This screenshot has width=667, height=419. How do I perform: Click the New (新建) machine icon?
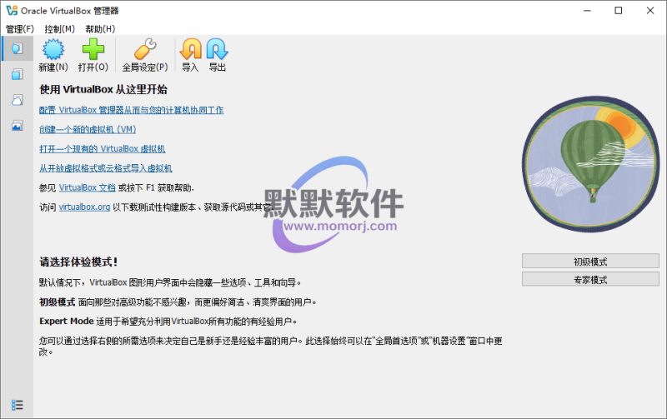53,49
